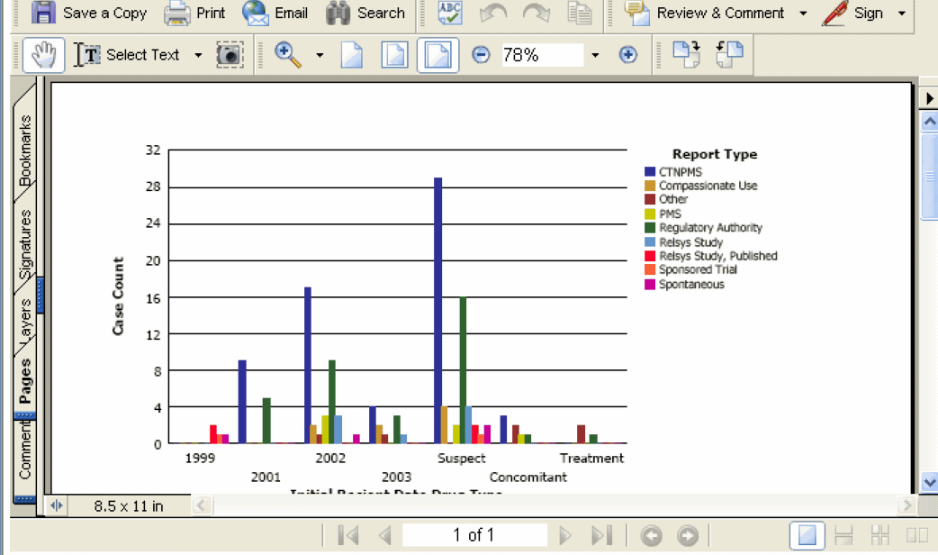Click the zoom in plus button
938x555 pixels.
[628, 55]
